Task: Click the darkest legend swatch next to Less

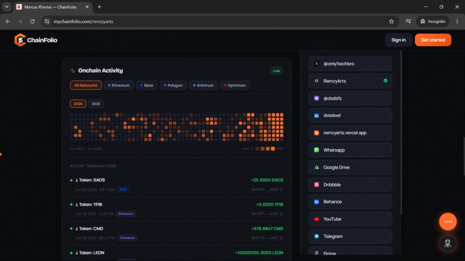Action: click(x=252, y=149)
